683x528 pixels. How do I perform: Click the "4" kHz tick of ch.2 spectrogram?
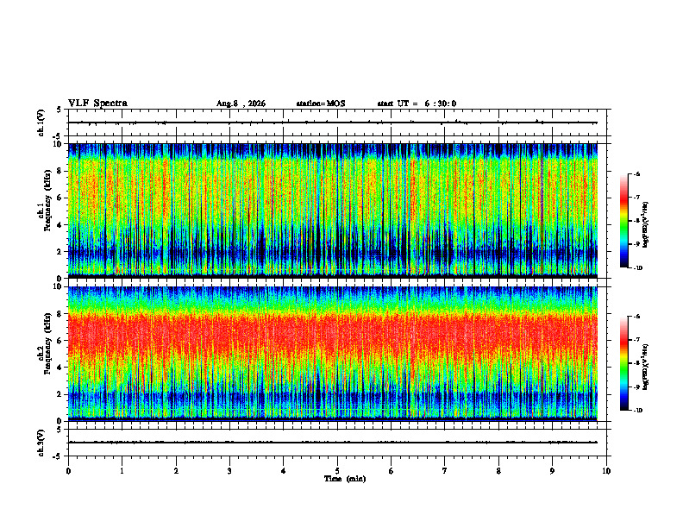pos(60,368)
